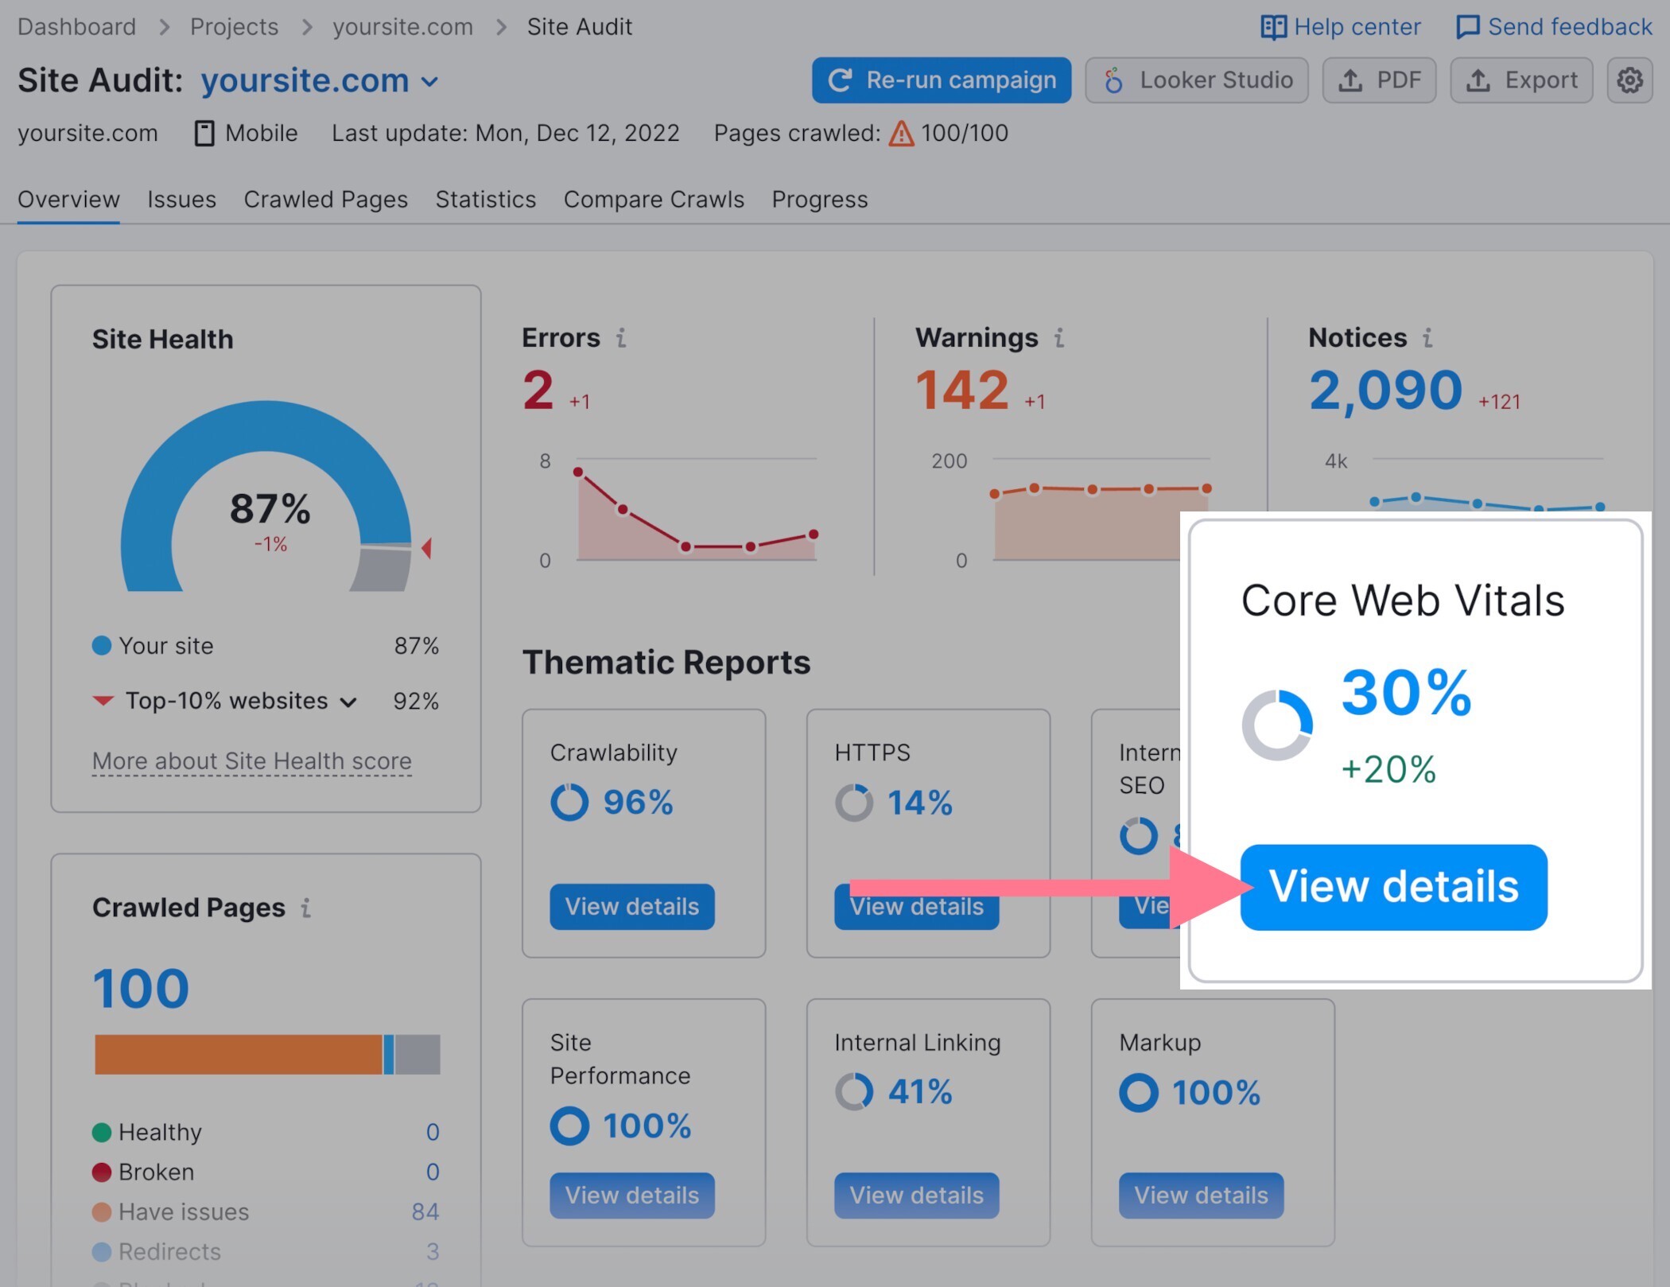Click the site health score gauge

[266, 500]
